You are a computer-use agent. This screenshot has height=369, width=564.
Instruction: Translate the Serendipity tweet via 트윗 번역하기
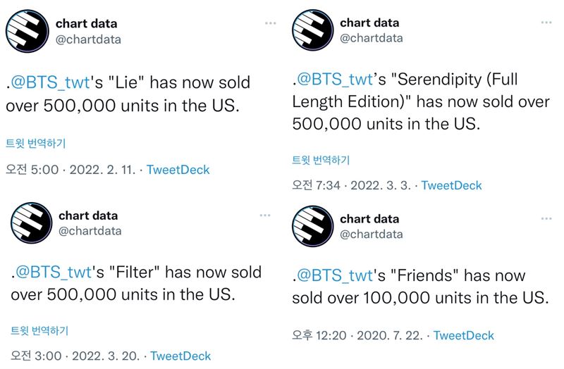coord(321,160)
